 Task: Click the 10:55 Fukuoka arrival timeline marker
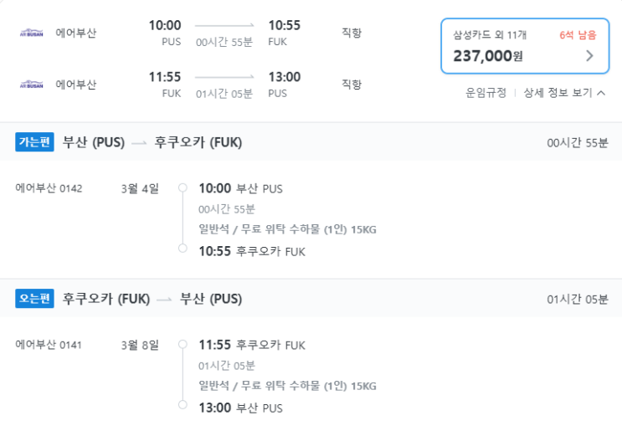[182, 249]
